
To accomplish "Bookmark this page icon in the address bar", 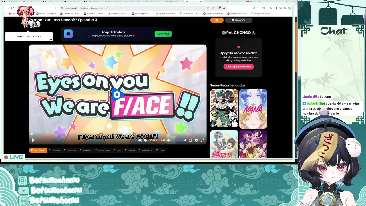I will pos(56,8).
